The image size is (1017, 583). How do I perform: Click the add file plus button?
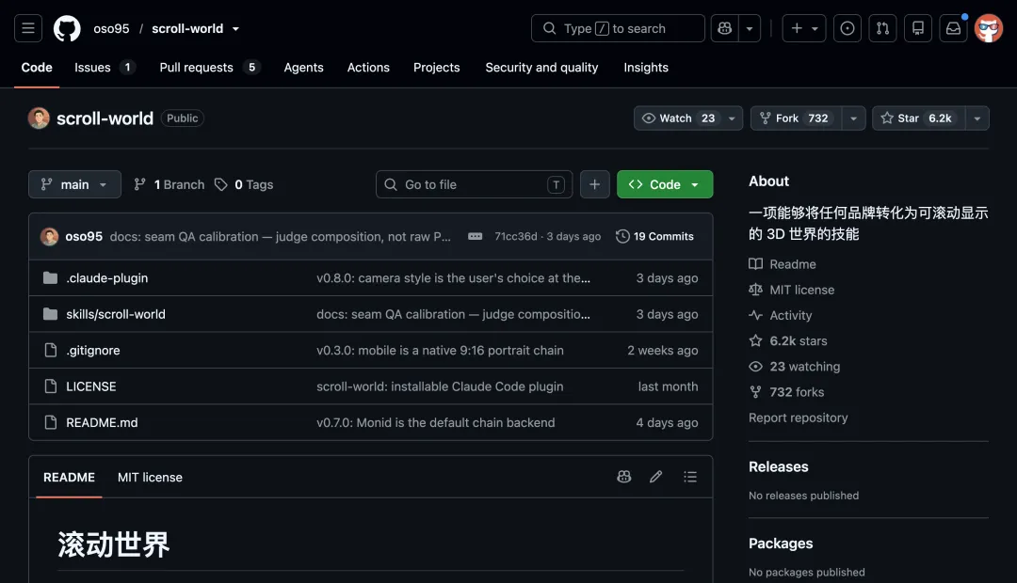click(594, 184)
